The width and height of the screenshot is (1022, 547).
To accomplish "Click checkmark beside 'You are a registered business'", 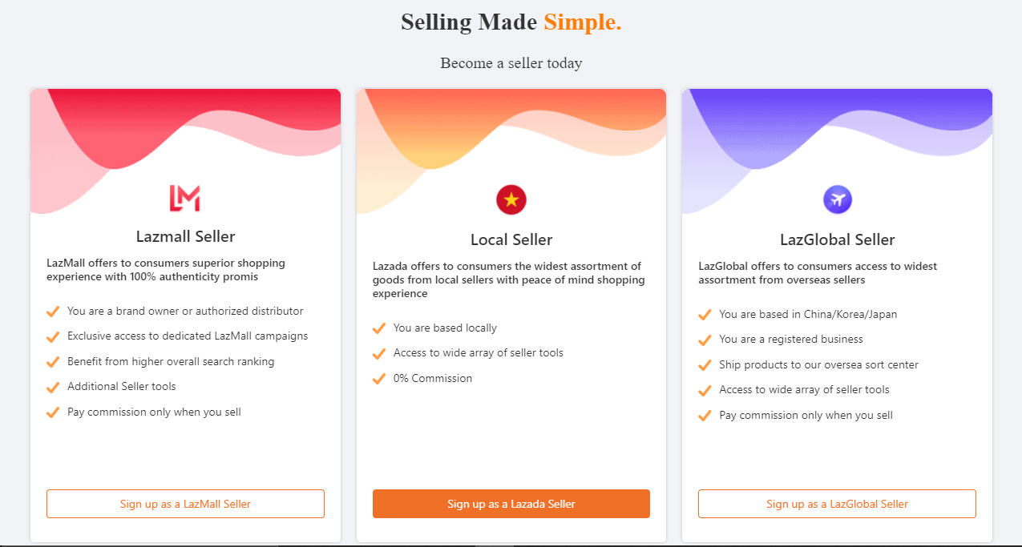I will point(705,340).
